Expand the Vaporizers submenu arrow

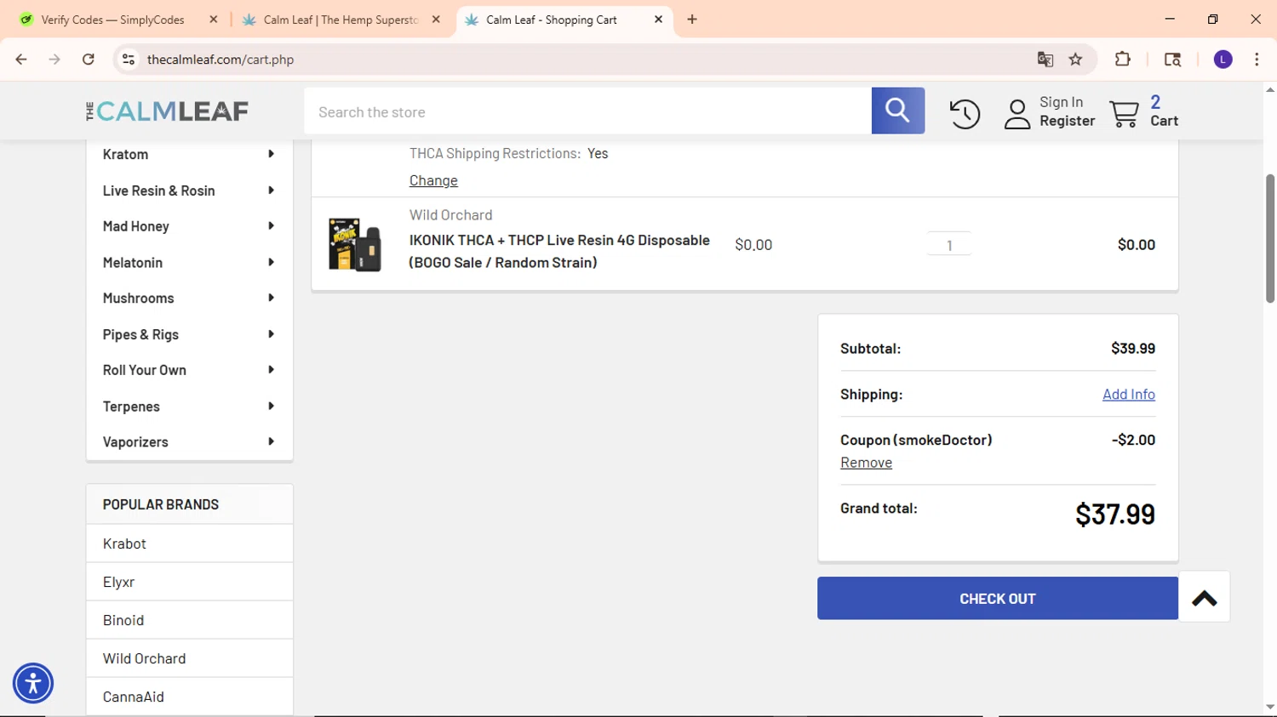pos(271,441)
